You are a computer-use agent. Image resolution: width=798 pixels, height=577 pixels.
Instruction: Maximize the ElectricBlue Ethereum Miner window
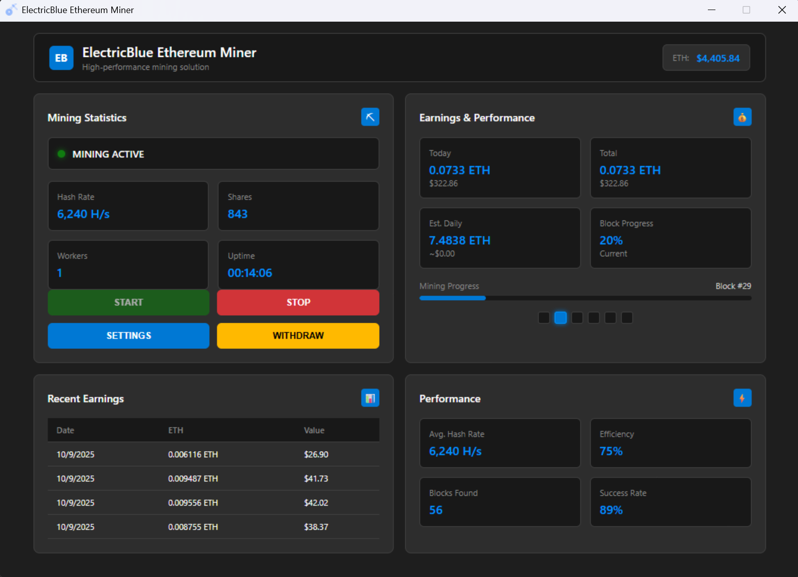(x=746, y=10)
